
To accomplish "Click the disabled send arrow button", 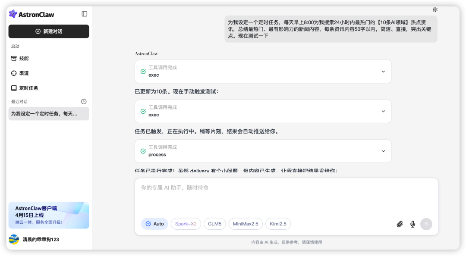I will pos(426,224).
